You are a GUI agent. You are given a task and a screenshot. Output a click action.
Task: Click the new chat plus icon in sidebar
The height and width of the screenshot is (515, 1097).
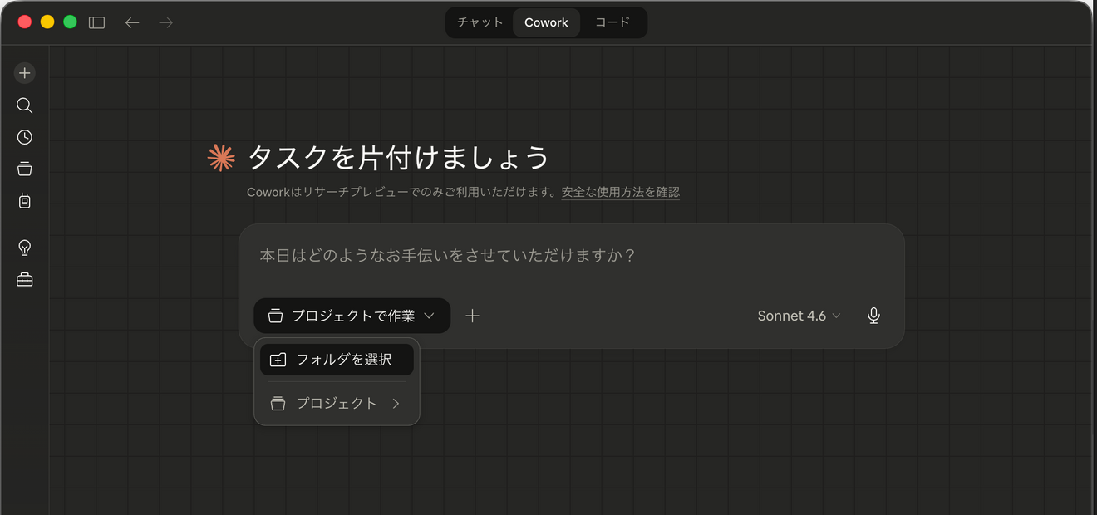[x=24, y=72]
